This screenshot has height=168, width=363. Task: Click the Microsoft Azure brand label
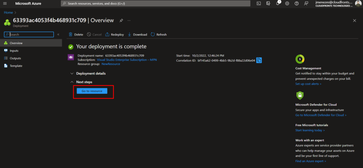(x=28, y=4)
